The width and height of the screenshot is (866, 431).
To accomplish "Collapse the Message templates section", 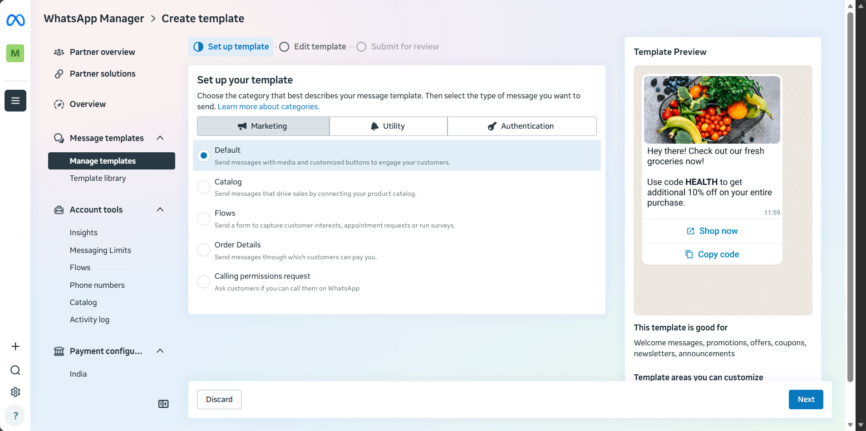I will [x=160, y=138].
